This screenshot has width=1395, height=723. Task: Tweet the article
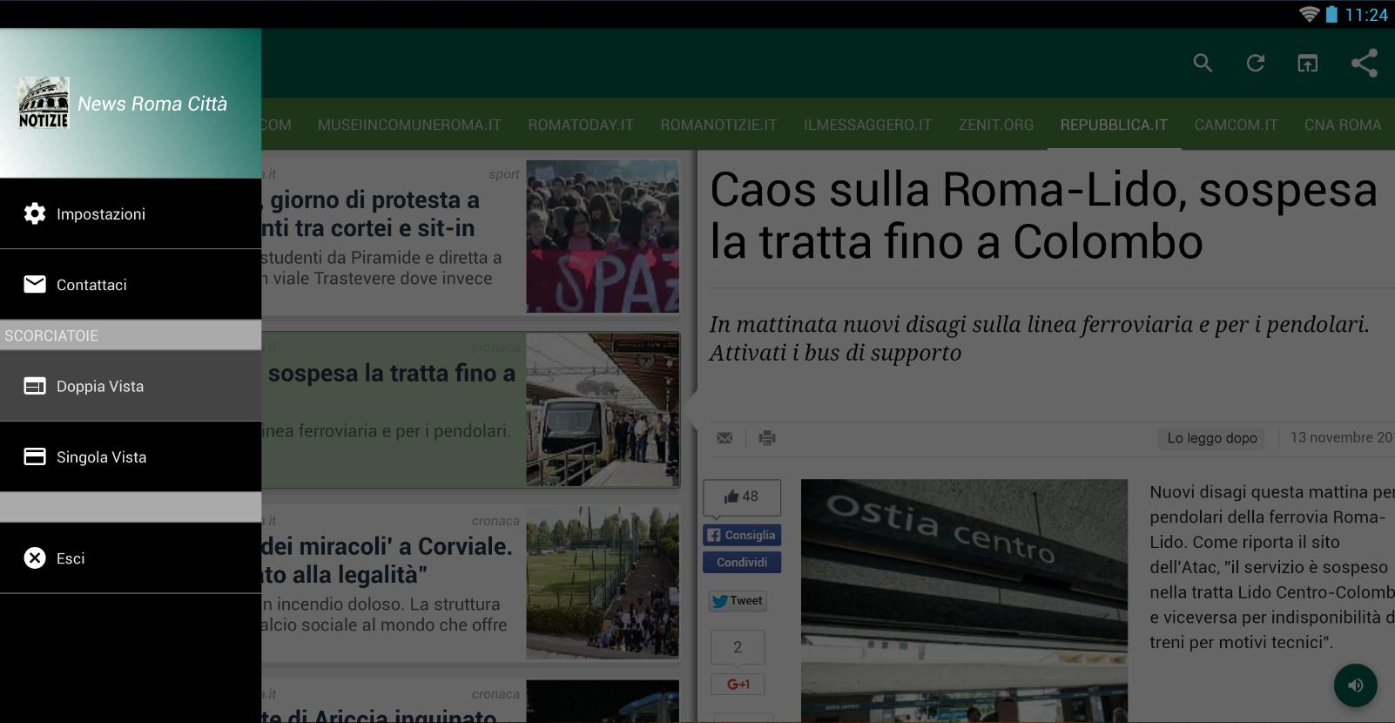pyautogui.click(x=738, y=600)
